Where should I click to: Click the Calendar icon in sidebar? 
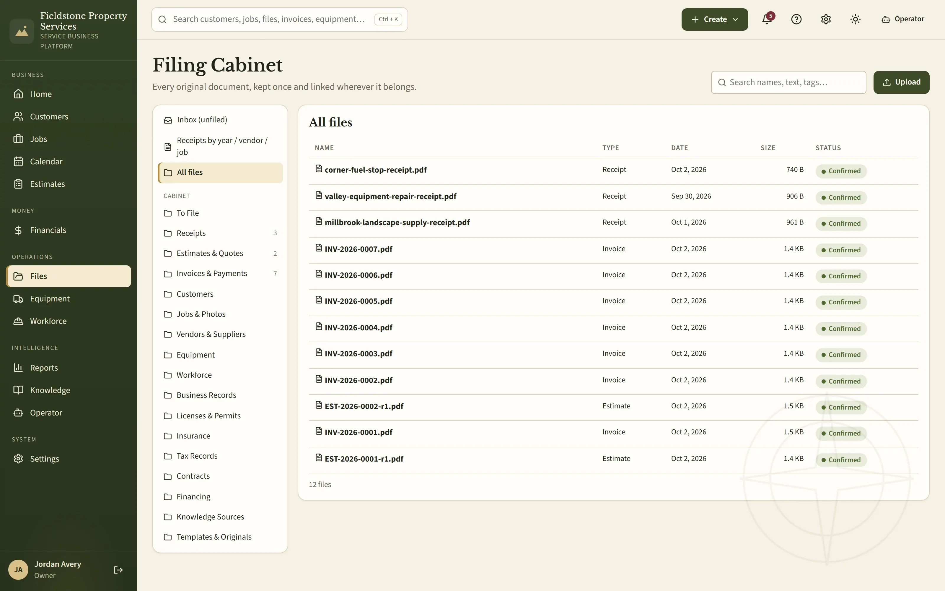click(18, 161)
